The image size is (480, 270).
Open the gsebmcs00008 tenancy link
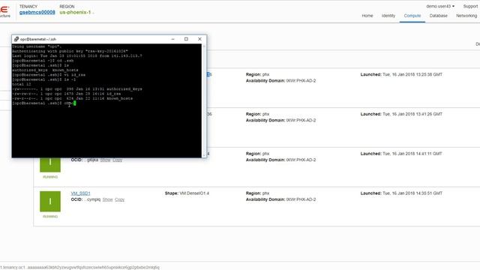pos(37,12)
